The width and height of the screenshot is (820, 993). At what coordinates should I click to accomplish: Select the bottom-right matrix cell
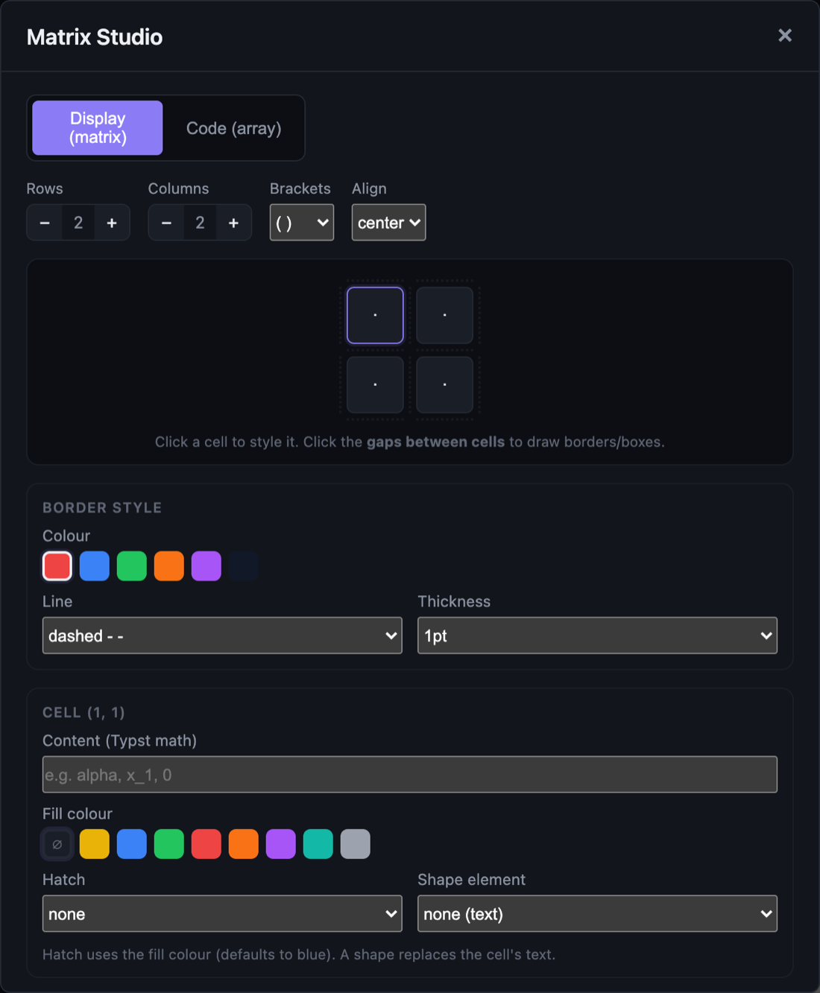(445, 385)
